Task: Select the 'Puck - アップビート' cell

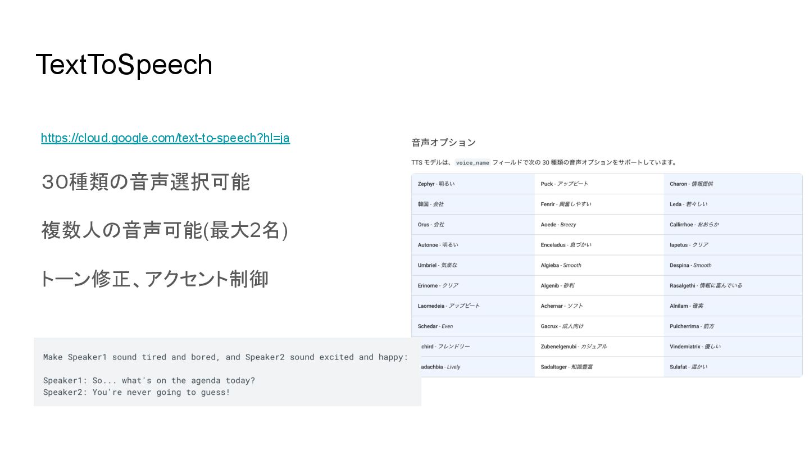Action: pyautogui.click(x=599, y=184)
